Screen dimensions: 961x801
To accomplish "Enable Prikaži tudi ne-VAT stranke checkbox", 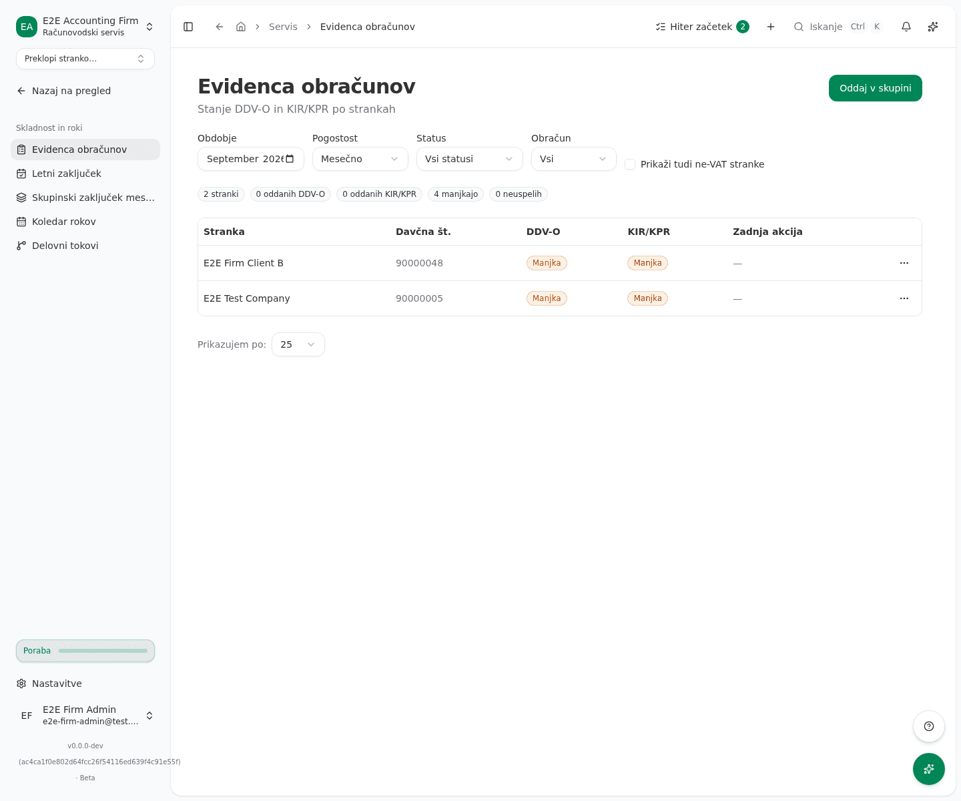I will (630, 164).
